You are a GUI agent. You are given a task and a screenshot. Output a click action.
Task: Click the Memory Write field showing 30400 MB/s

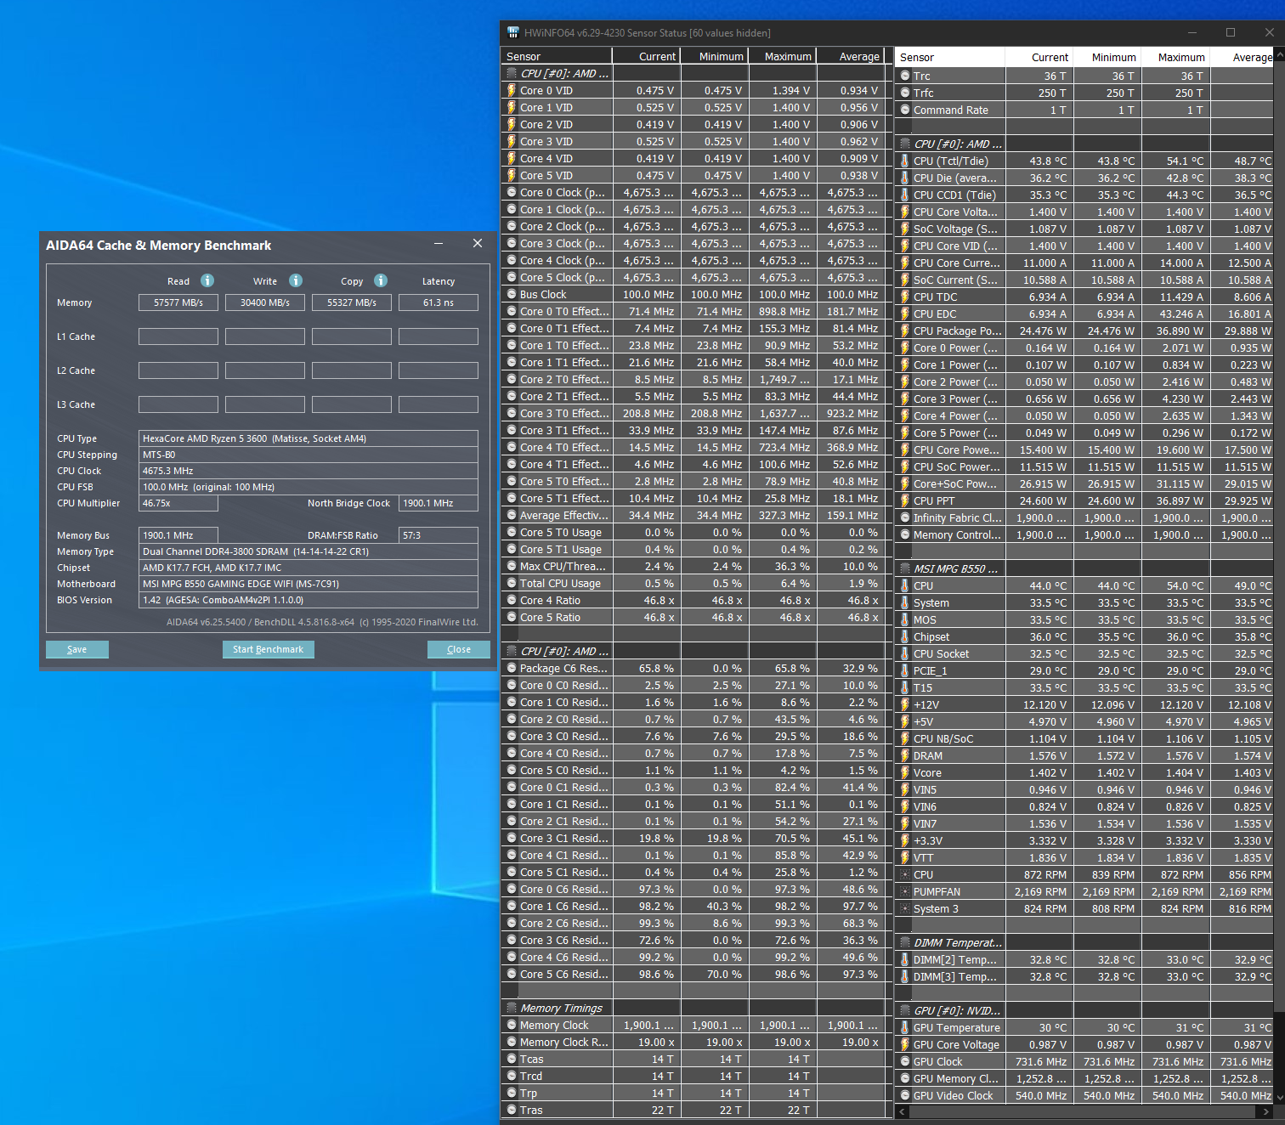pyautogui.click(x=265, y=302)
